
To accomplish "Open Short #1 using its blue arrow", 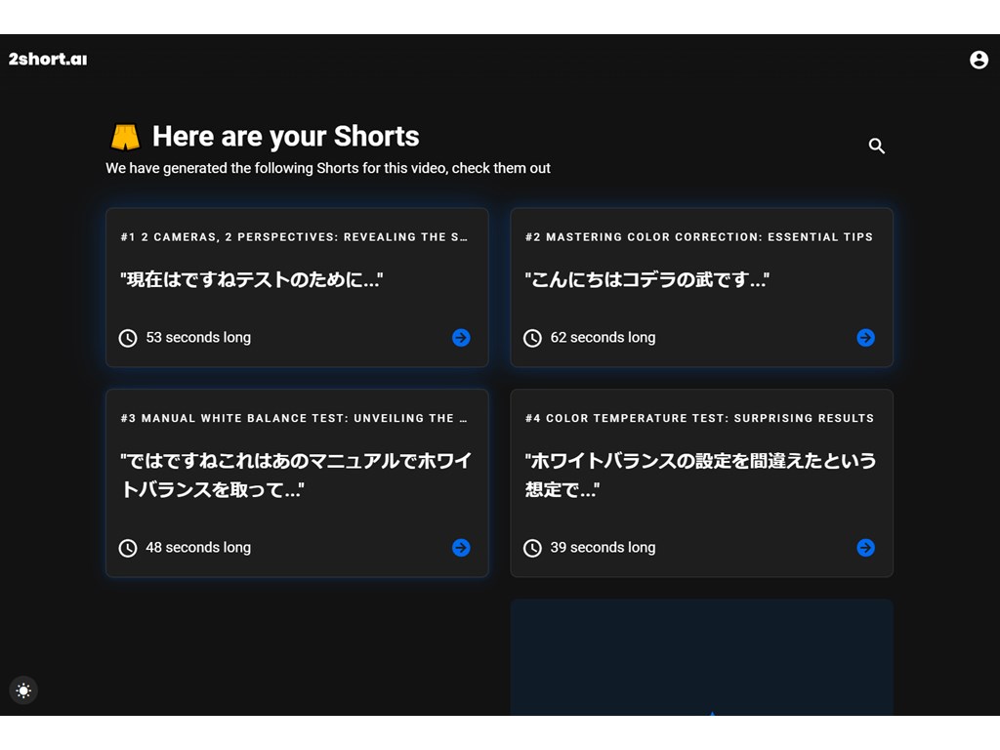I will click(461, 338).
